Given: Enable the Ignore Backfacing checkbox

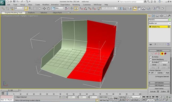Looking at the screenshot, I should click(150, 59).
